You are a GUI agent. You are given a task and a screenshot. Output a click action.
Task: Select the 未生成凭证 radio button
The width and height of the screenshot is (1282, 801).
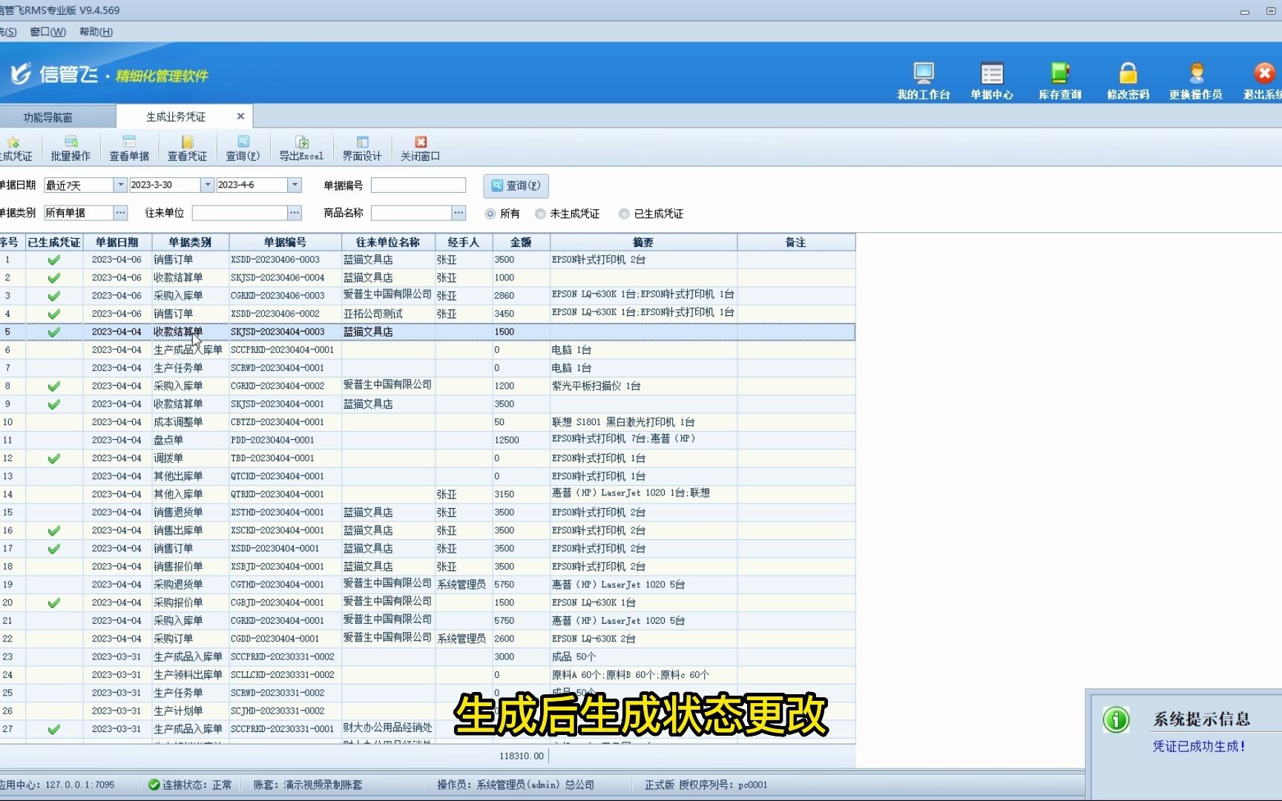[540, 214]
